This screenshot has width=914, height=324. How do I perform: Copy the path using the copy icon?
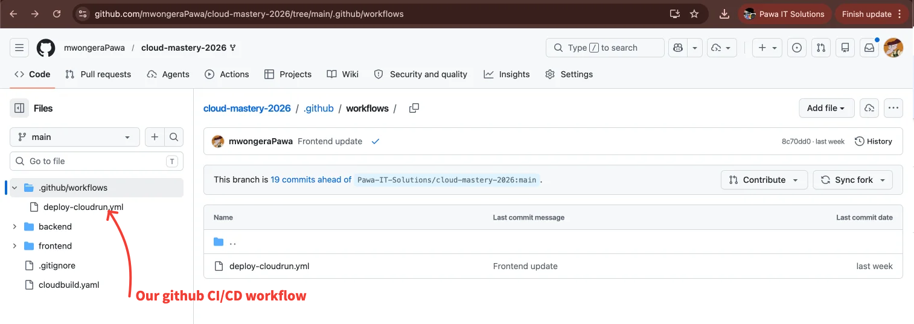tap(414, 108)
